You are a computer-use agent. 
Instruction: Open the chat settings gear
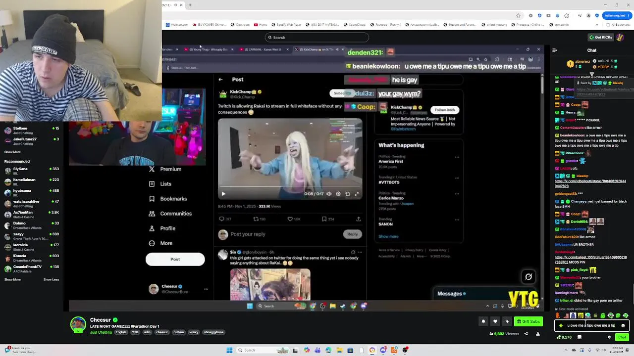[609, 337]
